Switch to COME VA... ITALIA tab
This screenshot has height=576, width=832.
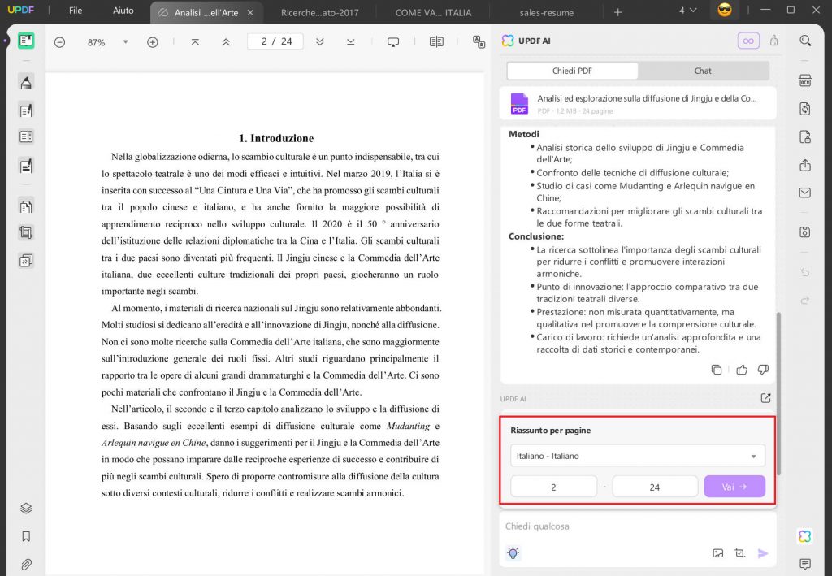pos(434,12)
